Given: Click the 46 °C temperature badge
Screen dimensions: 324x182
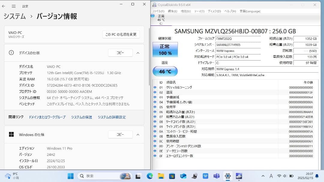Looking at the screenshot, I should click(165, 71).
